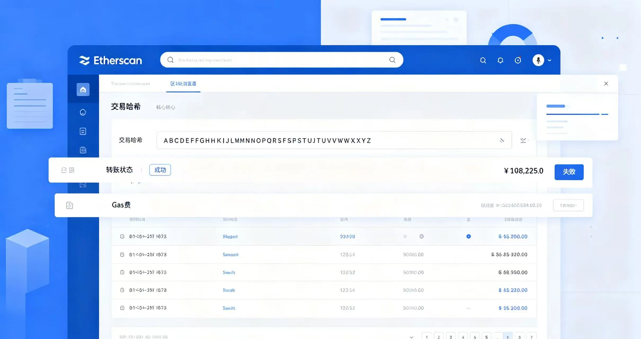The image size is (641, 339).
Task: Click the transaction hash input field
Action: [x=334, y=140]
